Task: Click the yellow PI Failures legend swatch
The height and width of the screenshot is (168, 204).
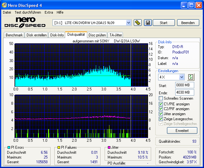Action: [59, 147]
